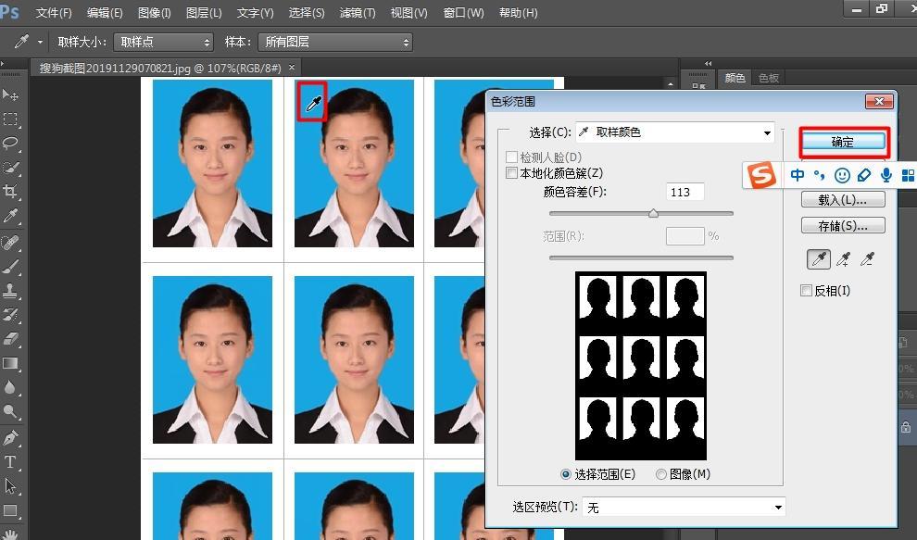Click the 范围 slider track
Image resolution: width=917 pixels, height=540 pixels.
pos(641,257)
